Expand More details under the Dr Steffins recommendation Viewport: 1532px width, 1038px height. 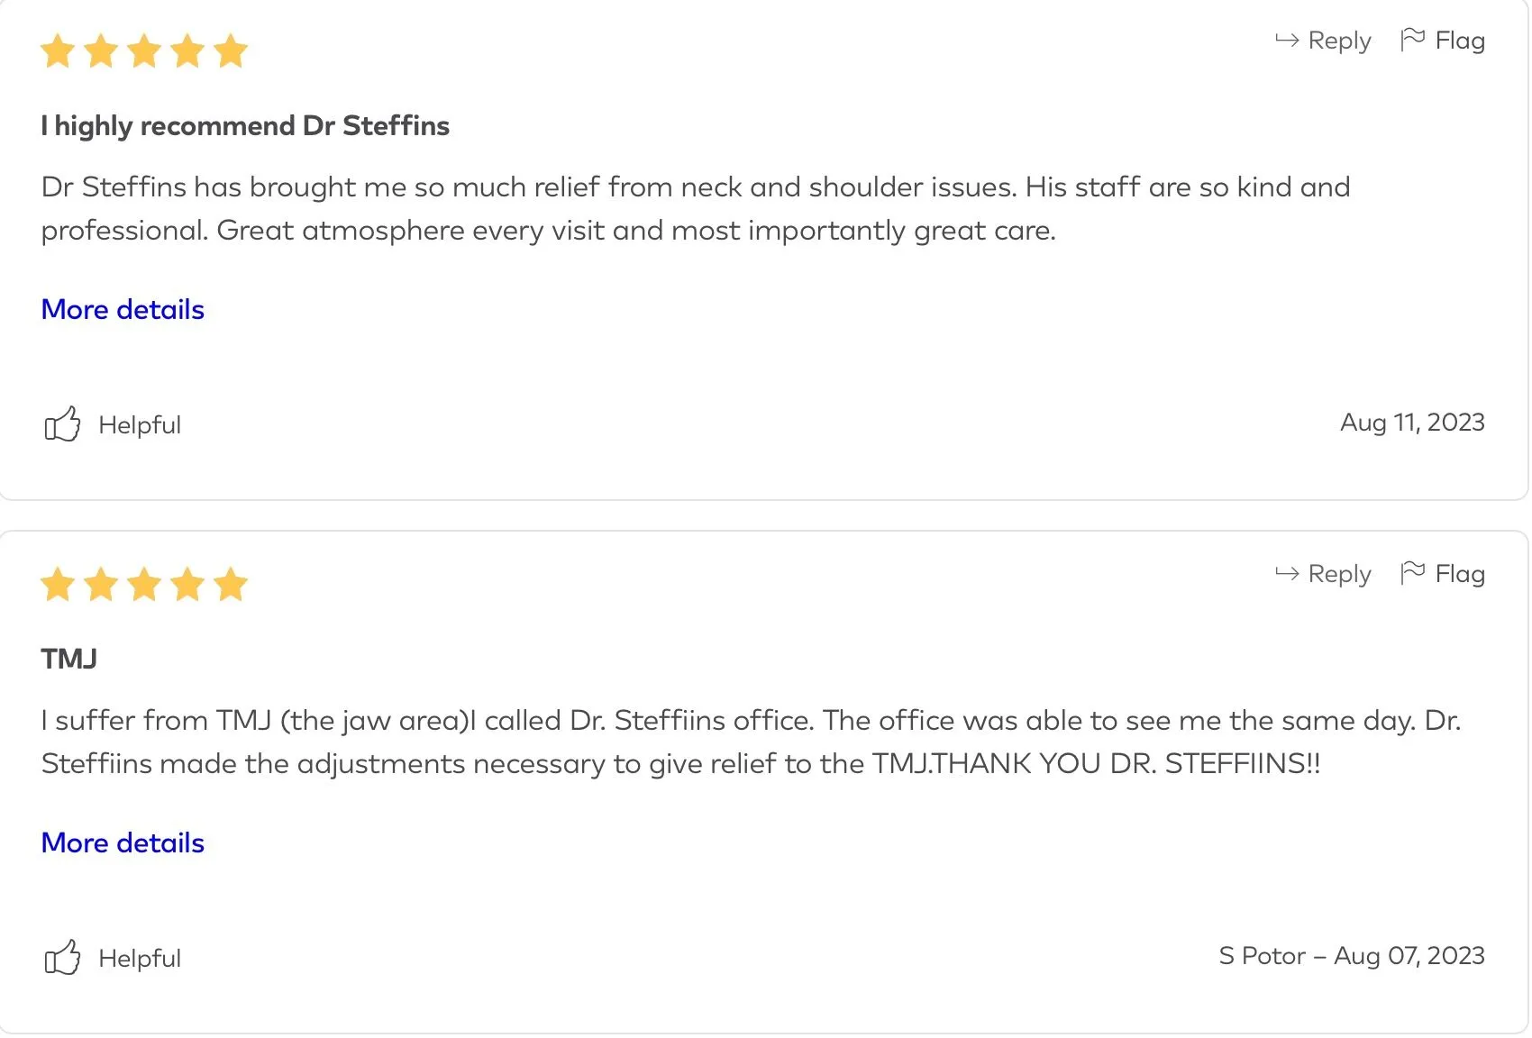tap(123, 309)
